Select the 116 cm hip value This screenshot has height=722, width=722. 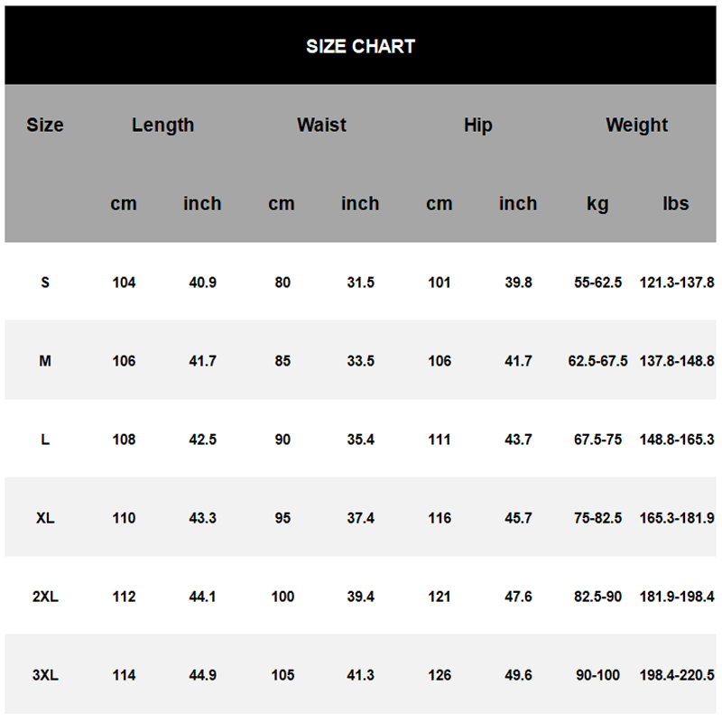[x=440, y=518]
